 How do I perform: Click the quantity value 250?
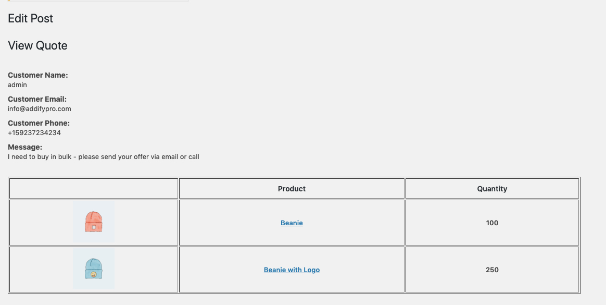pyautogui.click(x=492, y=270)
